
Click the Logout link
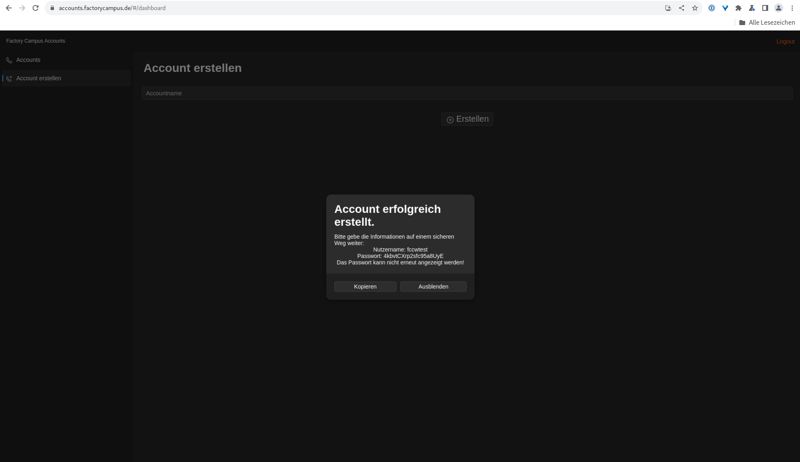[x=785, y=41]
